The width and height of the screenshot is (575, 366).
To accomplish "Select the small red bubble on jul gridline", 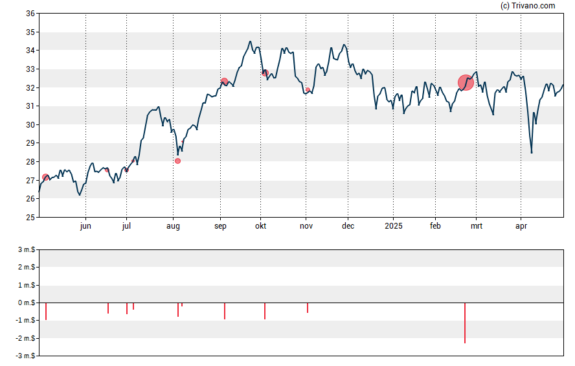I will [x=127, y=170].
